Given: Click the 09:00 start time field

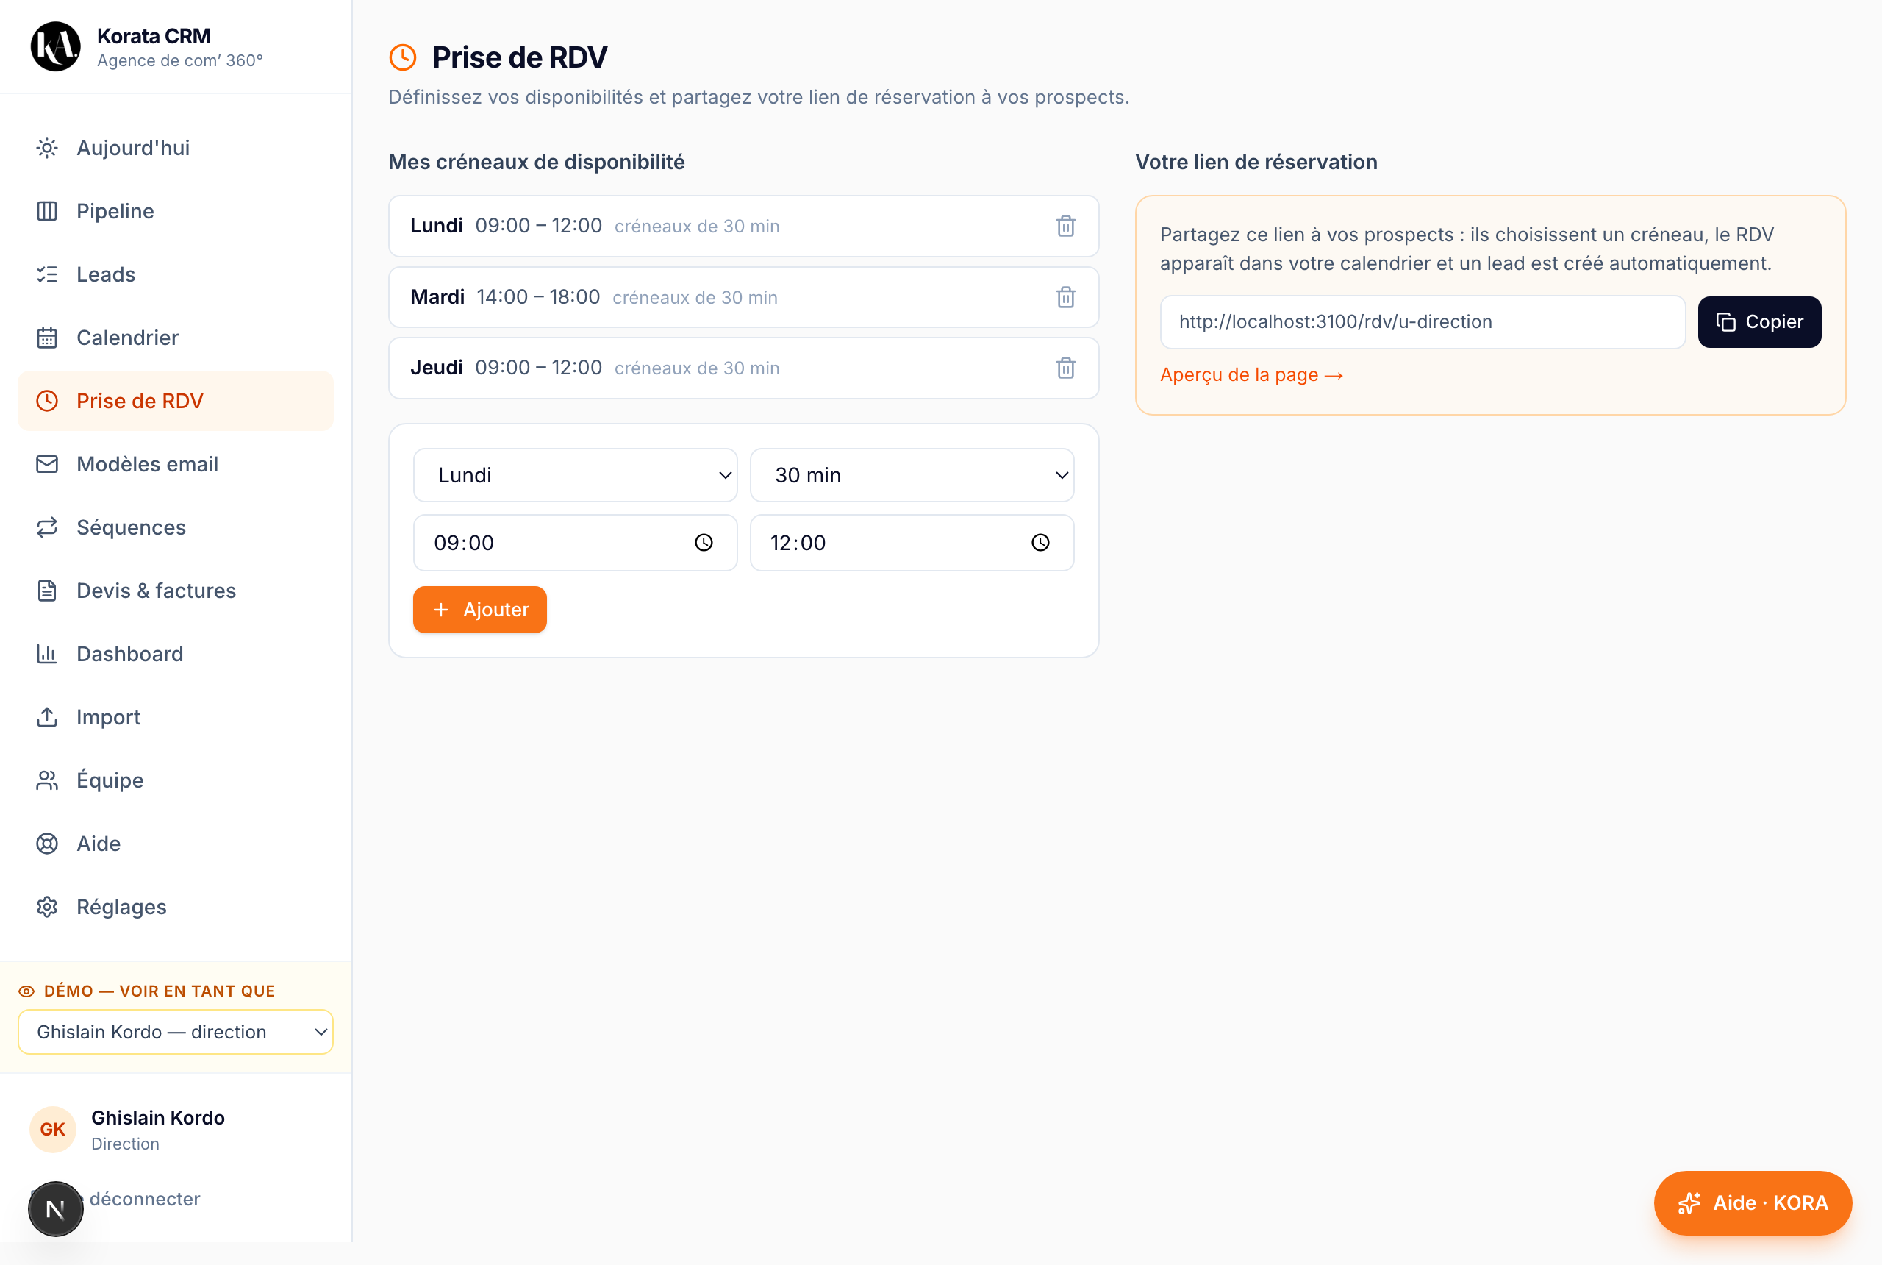Looking at the screenshot, I should point(575,543).
